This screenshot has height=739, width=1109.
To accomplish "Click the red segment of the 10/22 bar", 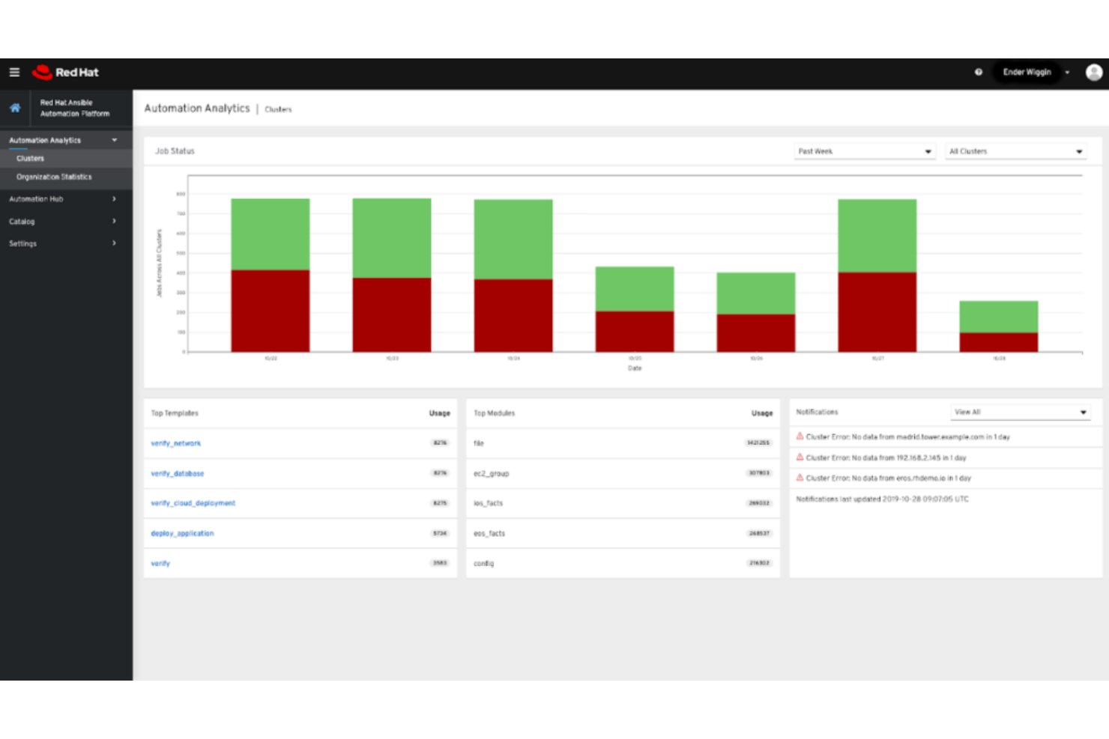I will click(x=271, y=311).
